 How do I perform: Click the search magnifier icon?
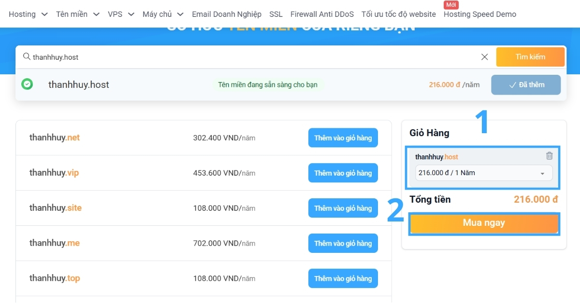(x=27, y=56)
